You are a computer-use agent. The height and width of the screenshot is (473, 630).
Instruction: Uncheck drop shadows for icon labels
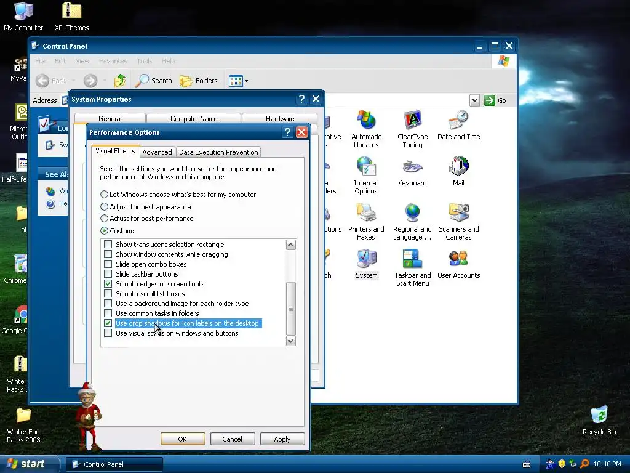108,323
